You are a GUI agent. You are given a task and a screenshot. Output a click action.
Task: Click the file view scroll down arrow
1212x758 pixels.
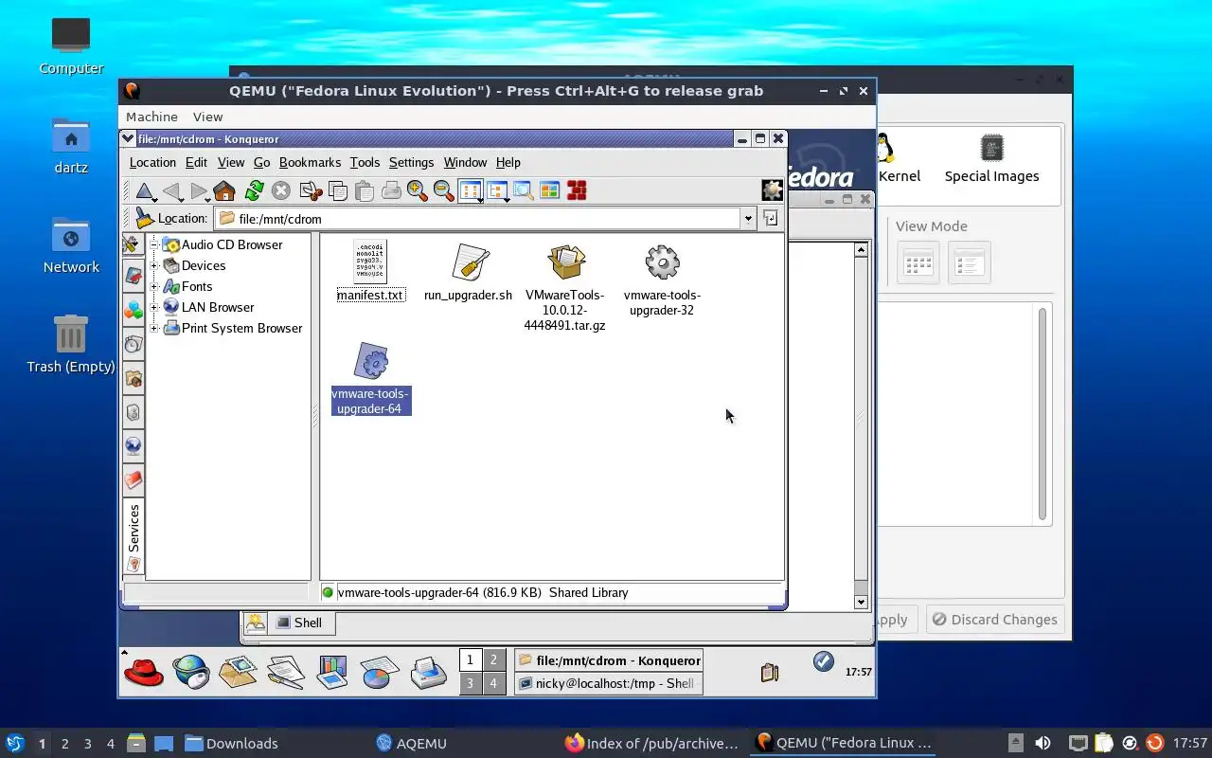(x=861, y=602)
